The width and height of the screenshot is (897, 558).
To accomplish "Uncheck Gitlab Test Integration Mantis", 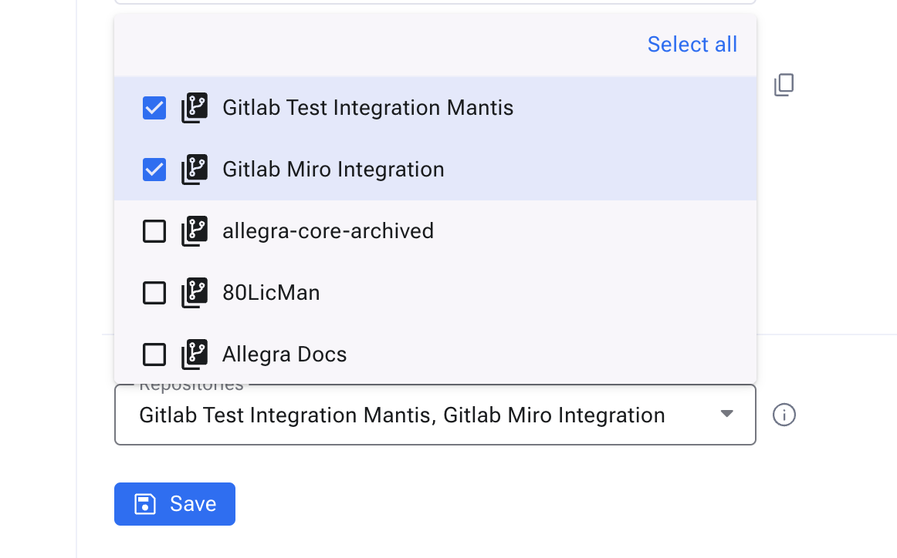I will pyautogui.click(x=154, y=107).
